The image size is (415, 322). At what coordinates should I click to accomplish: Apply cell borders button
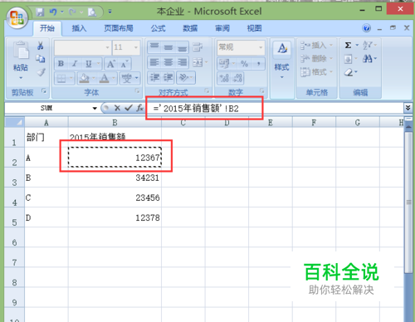click(x=61, y=79)
